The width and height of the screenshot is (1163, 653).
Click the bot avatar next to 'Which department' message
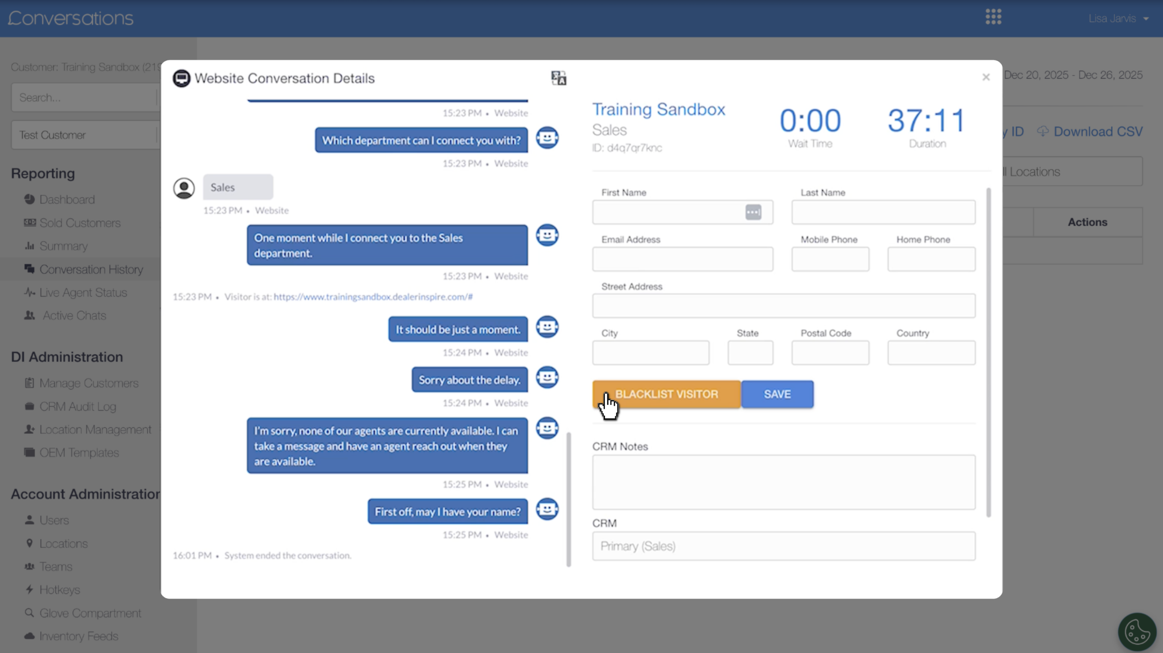click(547, 137)
